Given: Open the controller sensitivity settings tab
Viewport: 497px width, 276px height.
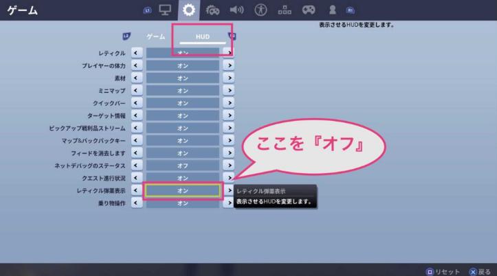Looking at the screenshot, I should pos(212,10).
